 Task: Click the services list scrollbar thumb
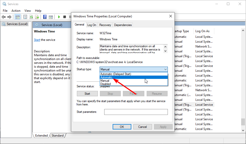(x=243, y=122)
